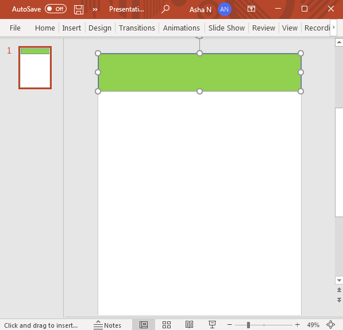Screen dimensions: 343x330
Task: Go to next slide double-arrow button
Action: pyautogui.click(x=339, y=299)
